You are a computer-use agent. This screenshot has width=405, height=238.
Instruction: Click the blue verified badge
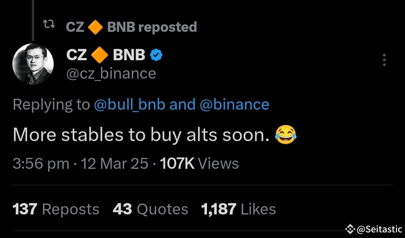(x=156, y=55)
